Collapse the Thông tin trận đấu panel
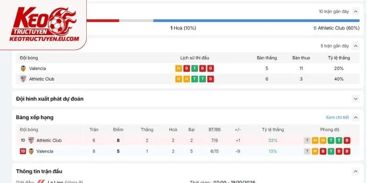This screenshot has width=367, height=183. click(x=356, y=172)
